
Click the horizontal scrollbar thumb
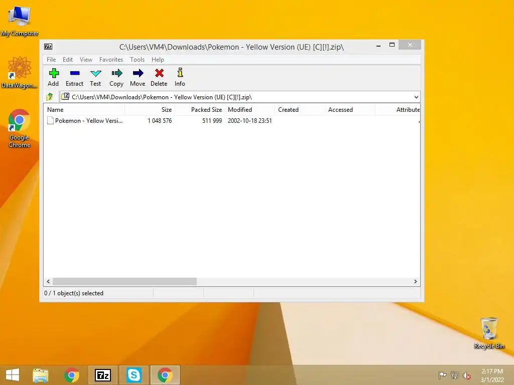click(x=124, y=282)
